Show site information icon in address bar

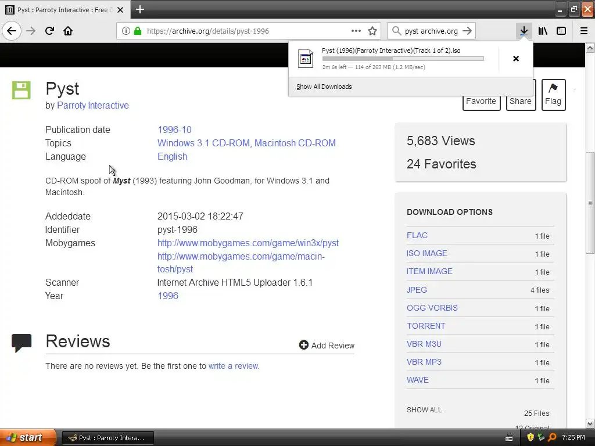point(126,31)
